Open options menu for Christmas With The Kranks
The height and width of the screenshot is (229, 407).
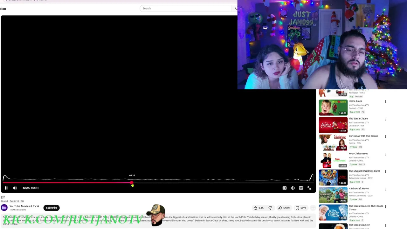(x=386, y=137)
